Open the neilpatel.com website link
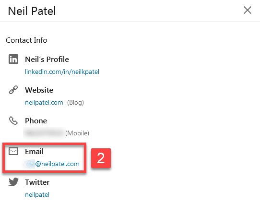260x204 pixels. (x=44, y=103)
